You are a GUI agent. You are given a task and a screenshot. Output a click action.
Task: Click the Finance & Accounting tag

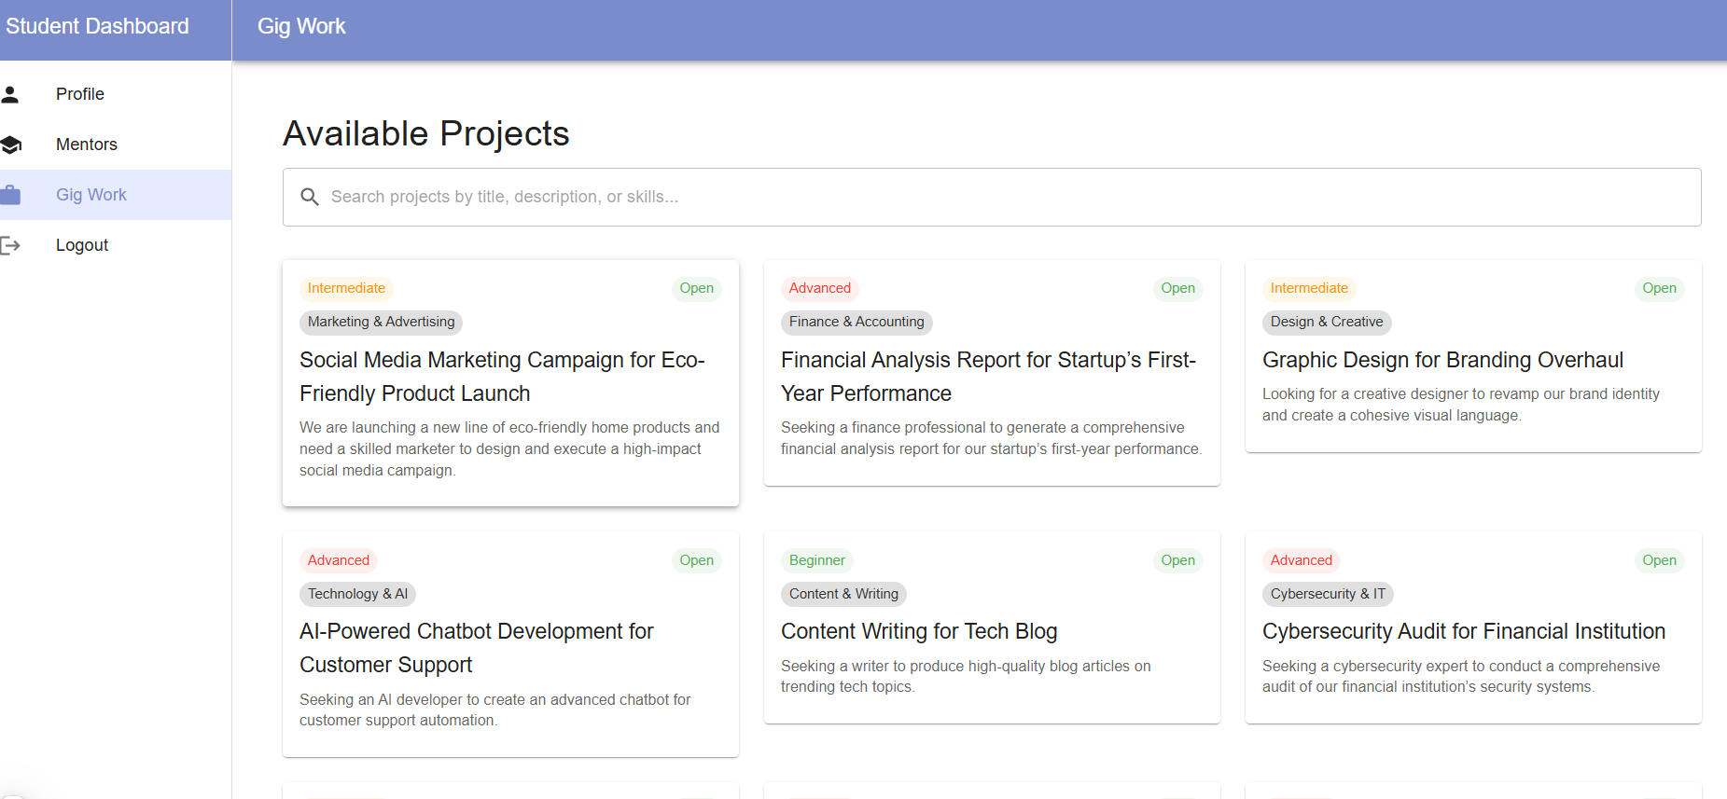coord(857,322)
